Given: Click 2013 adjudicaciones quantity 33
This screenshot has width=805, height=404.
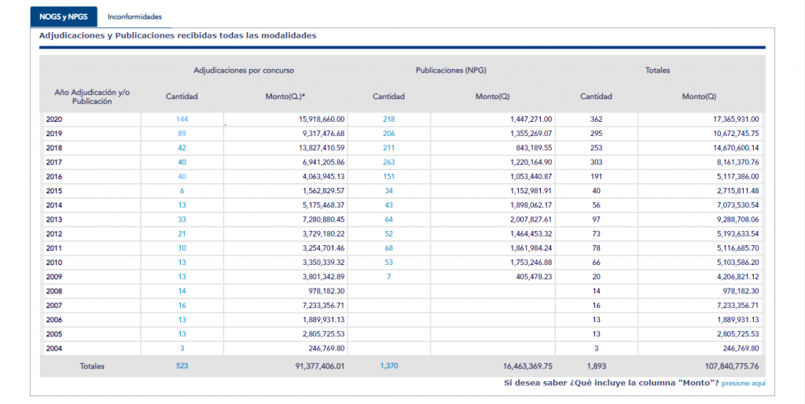Looking at the screenshot, I should click(x=182, y=219).
